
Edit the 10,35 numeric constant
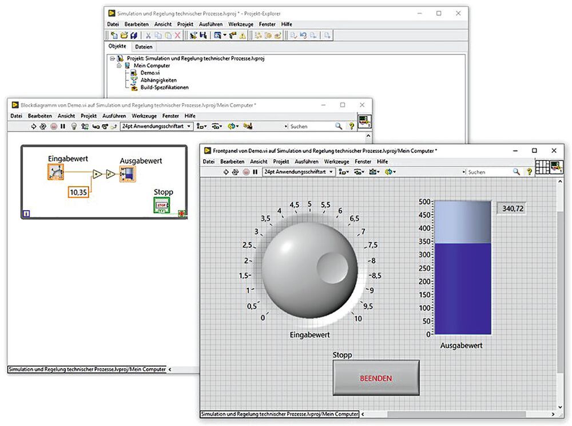click(78, 192)
